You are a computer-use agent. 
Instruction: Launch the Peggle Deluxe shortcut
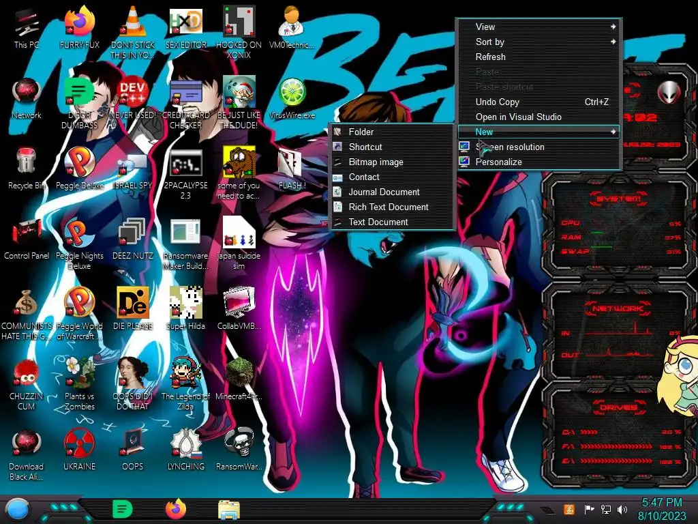coord(79,169)
